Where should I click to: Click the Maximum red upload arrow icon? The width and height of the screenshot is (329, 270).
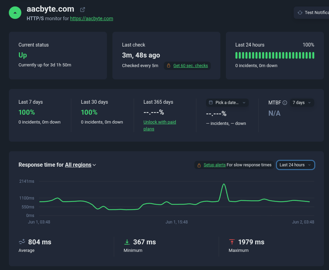tap(232, 242)
